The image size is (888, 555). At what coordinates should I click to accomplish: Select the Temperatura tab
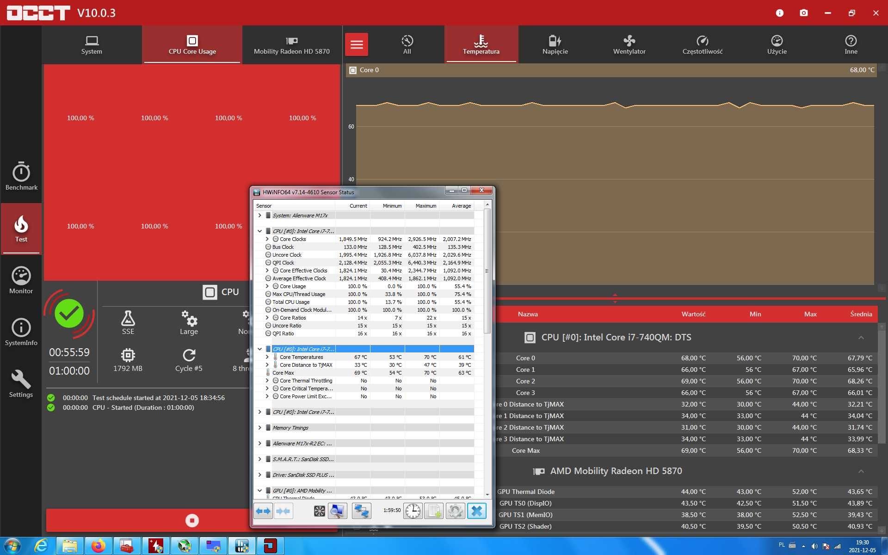pos(481,45)
